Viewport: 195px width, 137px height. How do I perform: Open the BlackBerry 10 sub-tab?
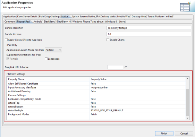click(x=63, y=22)
